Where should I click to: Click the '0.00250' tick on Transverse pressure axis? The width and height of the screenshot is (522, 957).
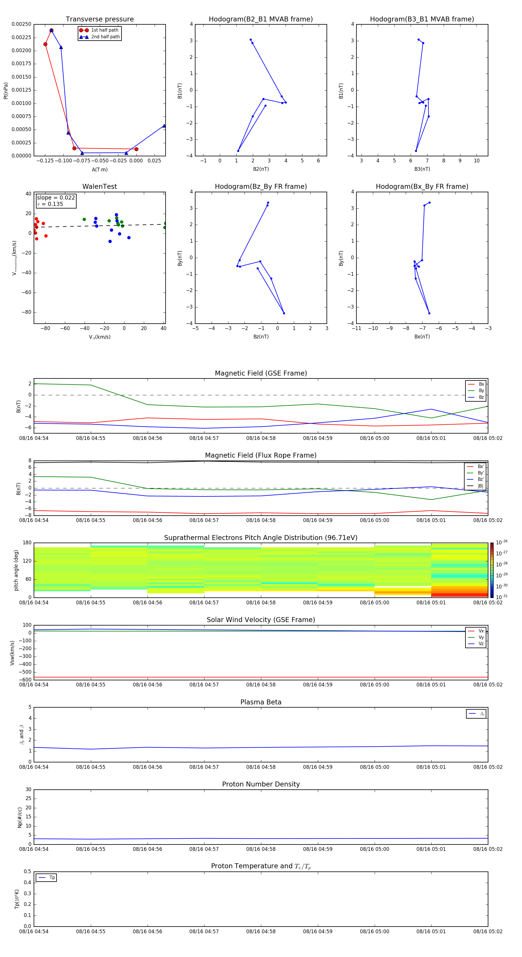click(x=21, y=24)
